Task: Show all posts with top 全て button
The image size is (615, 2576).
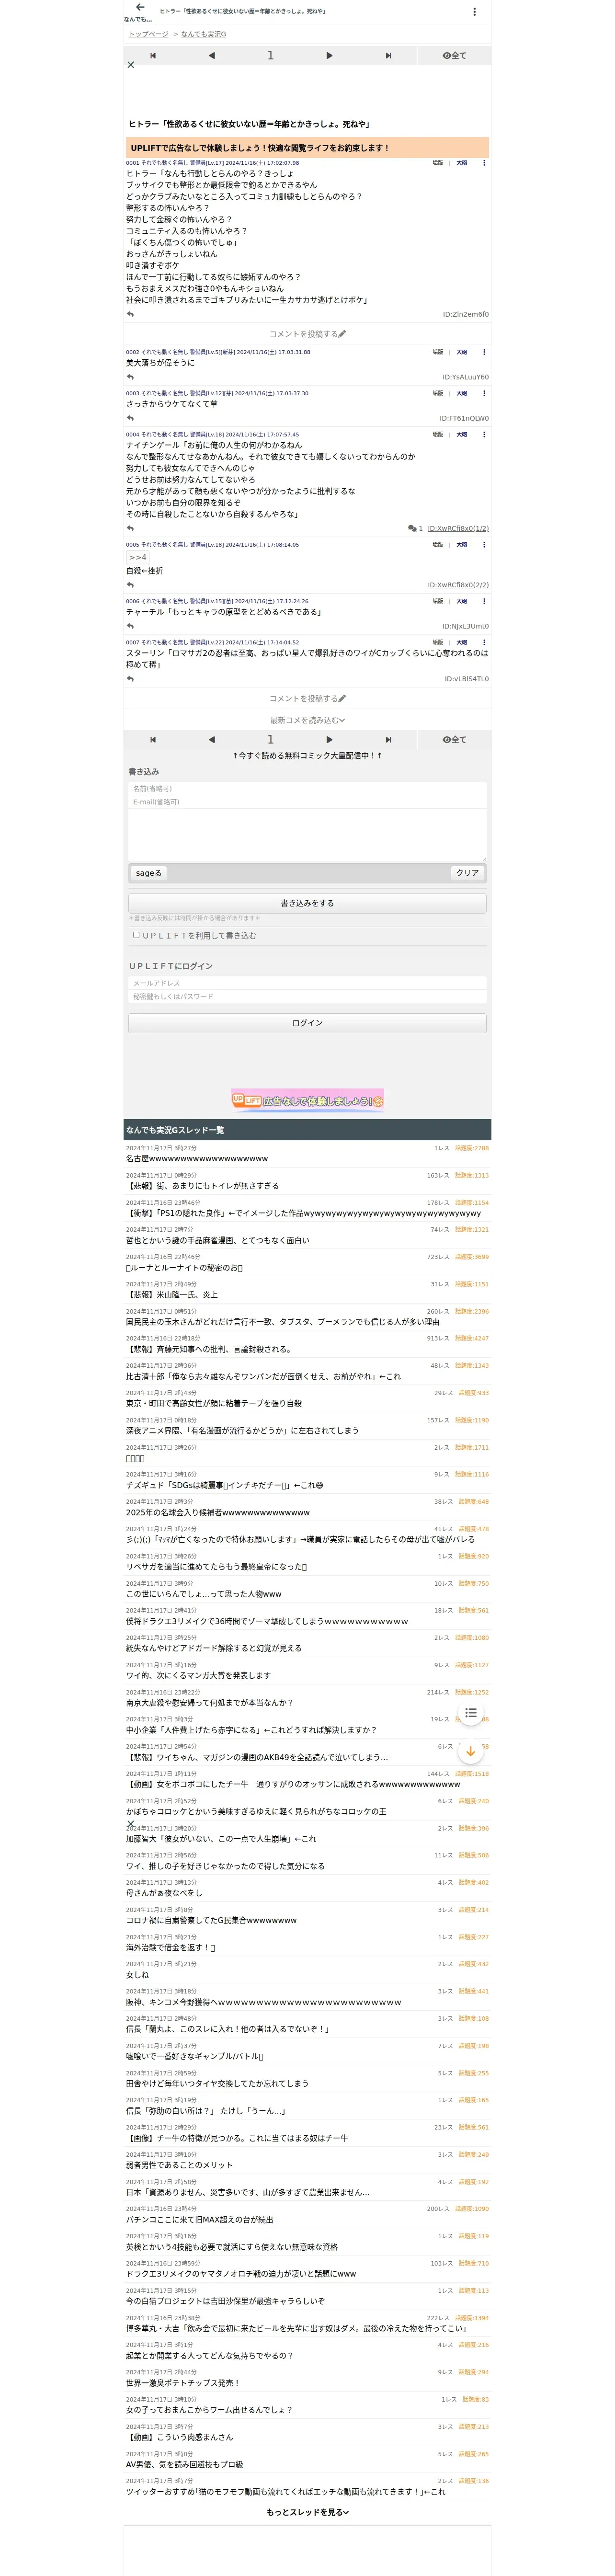Action: (x=454, y=56)
